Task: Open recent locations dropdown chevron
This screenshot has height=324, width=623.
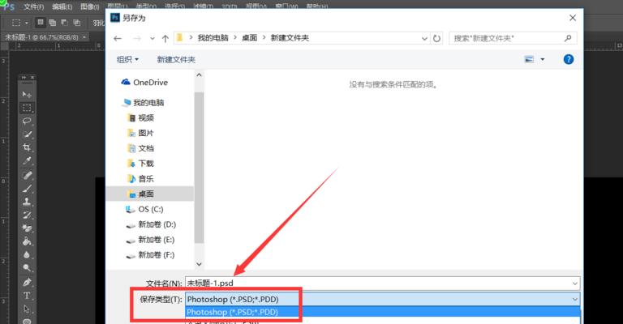Action: (x=153, y=38)
